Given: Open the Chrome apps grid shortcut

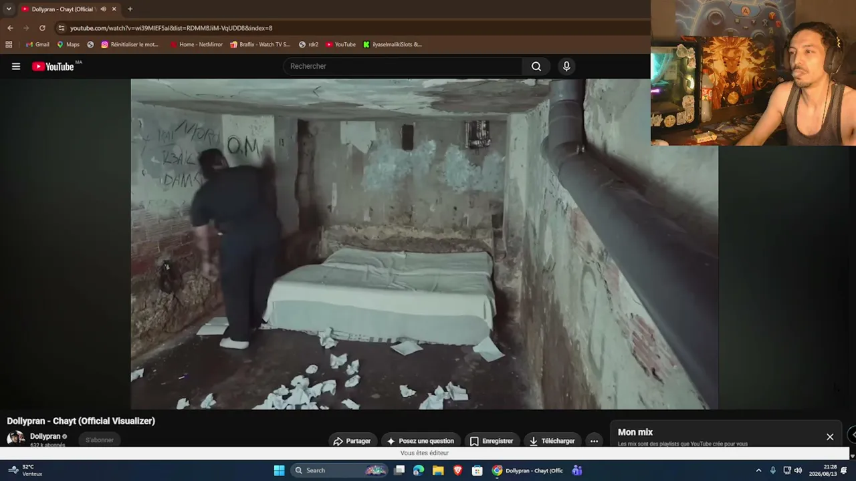Looking at the screenshot, I should pyautogui.click(x=9, y=45).
